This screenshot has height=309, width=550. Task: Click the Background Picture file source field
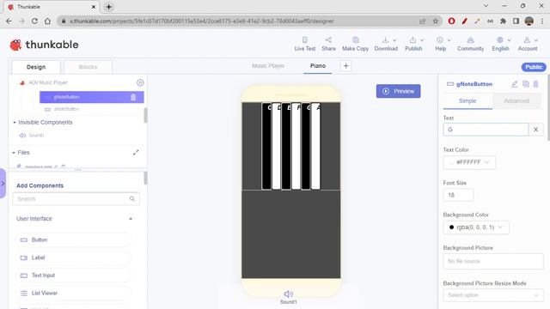(x=493, y=261)
